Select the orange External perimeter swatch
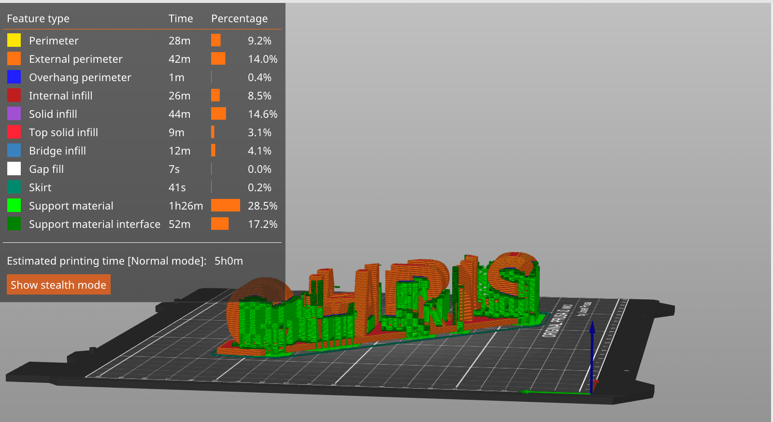 point(14,58)
